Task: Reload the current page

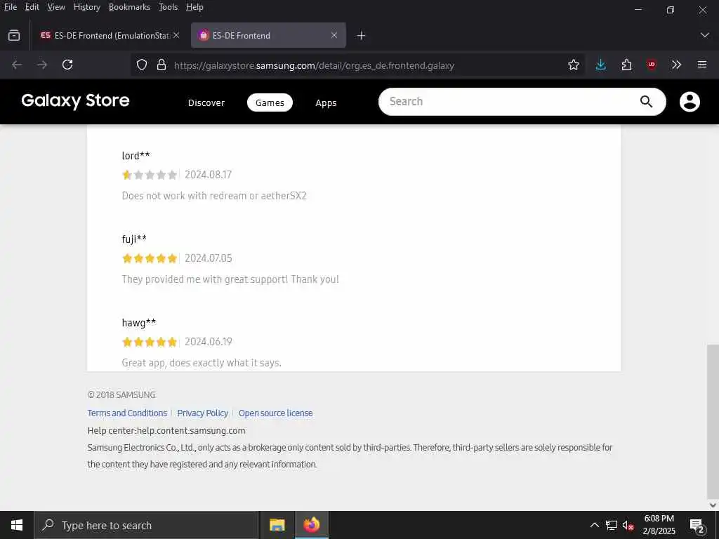Action: coord(67,65)
